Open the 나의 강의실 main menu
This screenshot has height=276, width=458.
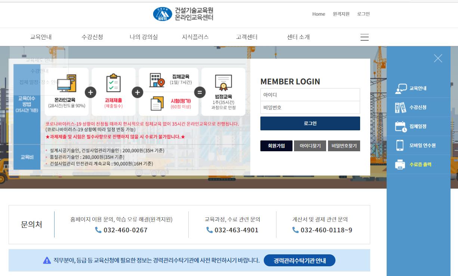[144, 37]
